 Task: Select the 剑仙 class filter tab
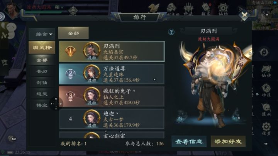pyautogui.click(x=42, y=82)
